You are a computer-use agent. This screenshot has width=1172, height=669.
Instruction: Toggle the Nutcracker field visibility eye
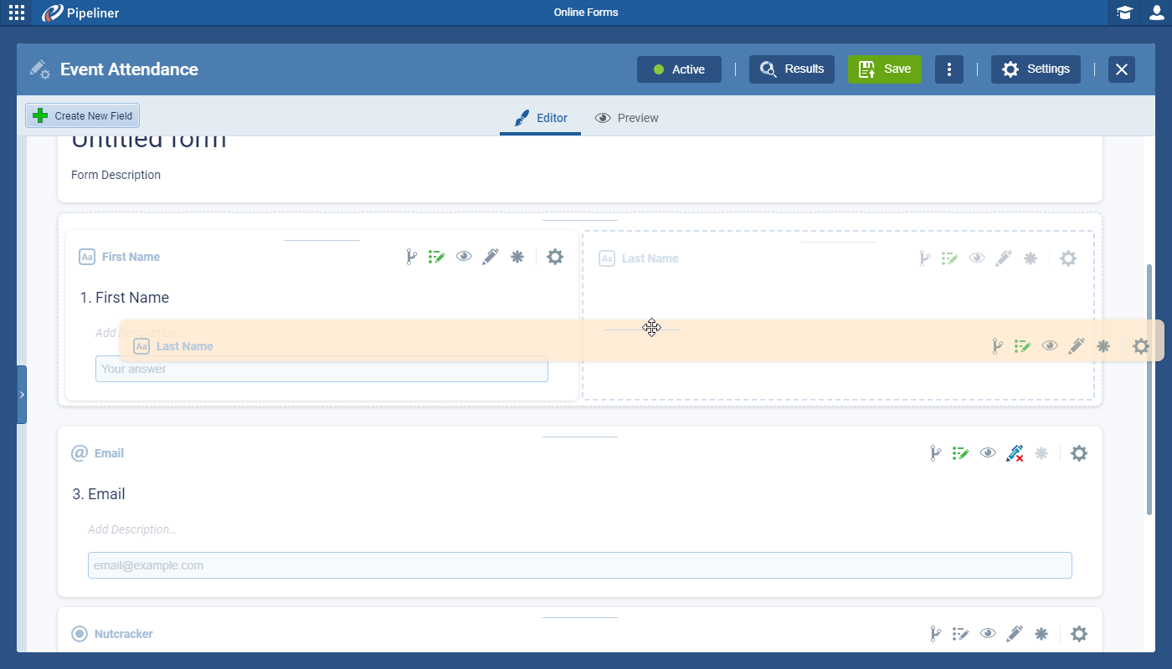pyautogui.click(x=988, y=634)
